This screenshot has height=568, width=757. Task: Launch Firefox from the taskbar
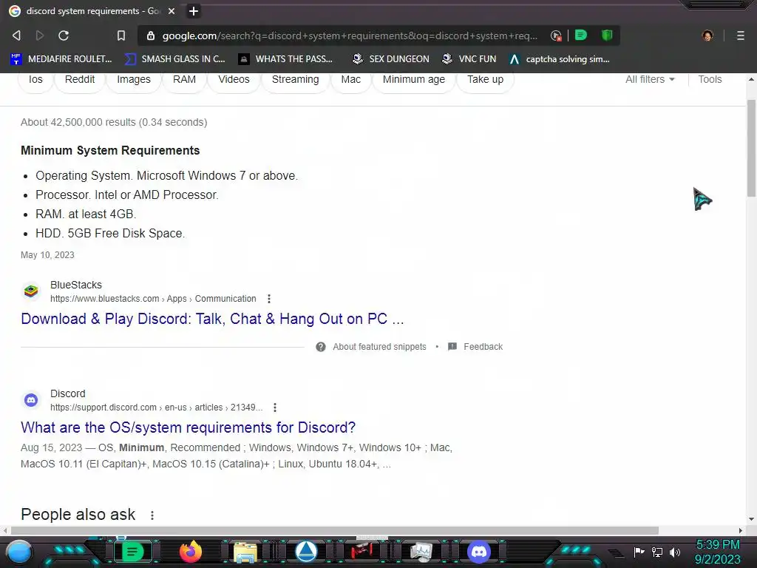190,552
